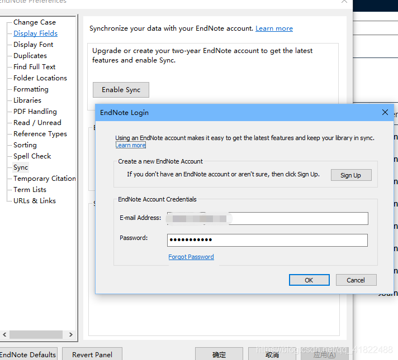
Task: Open URLs & Links preferences
Action: (x=35, y=201)
